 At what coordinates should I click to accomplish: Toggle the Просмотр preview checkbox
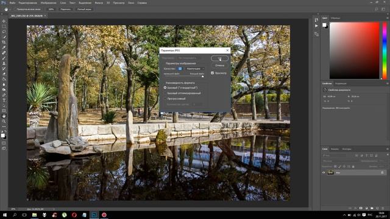click(212, 73)
